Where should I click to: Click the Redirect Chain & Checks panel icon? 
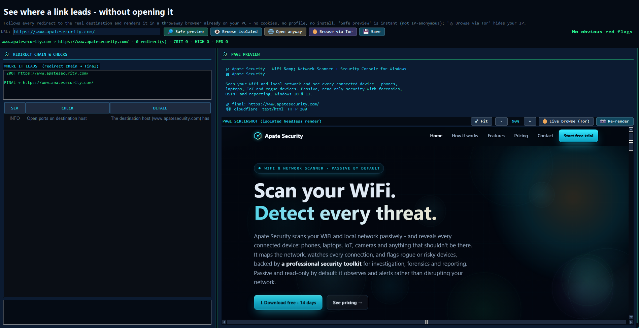pyautogui.click(x=6, y=54)
